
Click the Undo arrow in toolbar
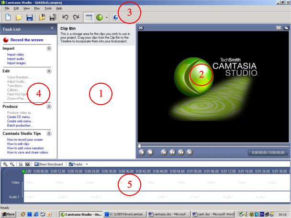click(x=65, y=17)
